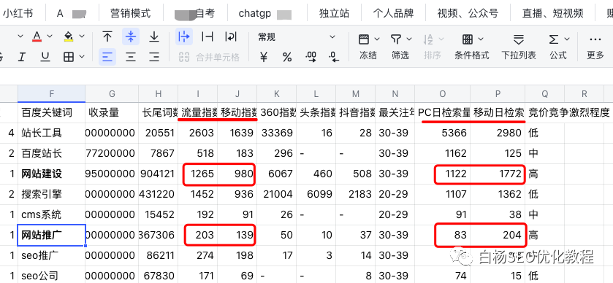The width and height of the screenshot is (613, 283).
Task: Align cell content to bottom
Action: click(154, 36)
